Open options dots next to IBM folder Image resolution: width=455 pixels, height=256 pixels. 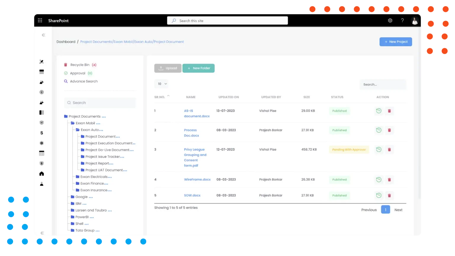[84, 204]
